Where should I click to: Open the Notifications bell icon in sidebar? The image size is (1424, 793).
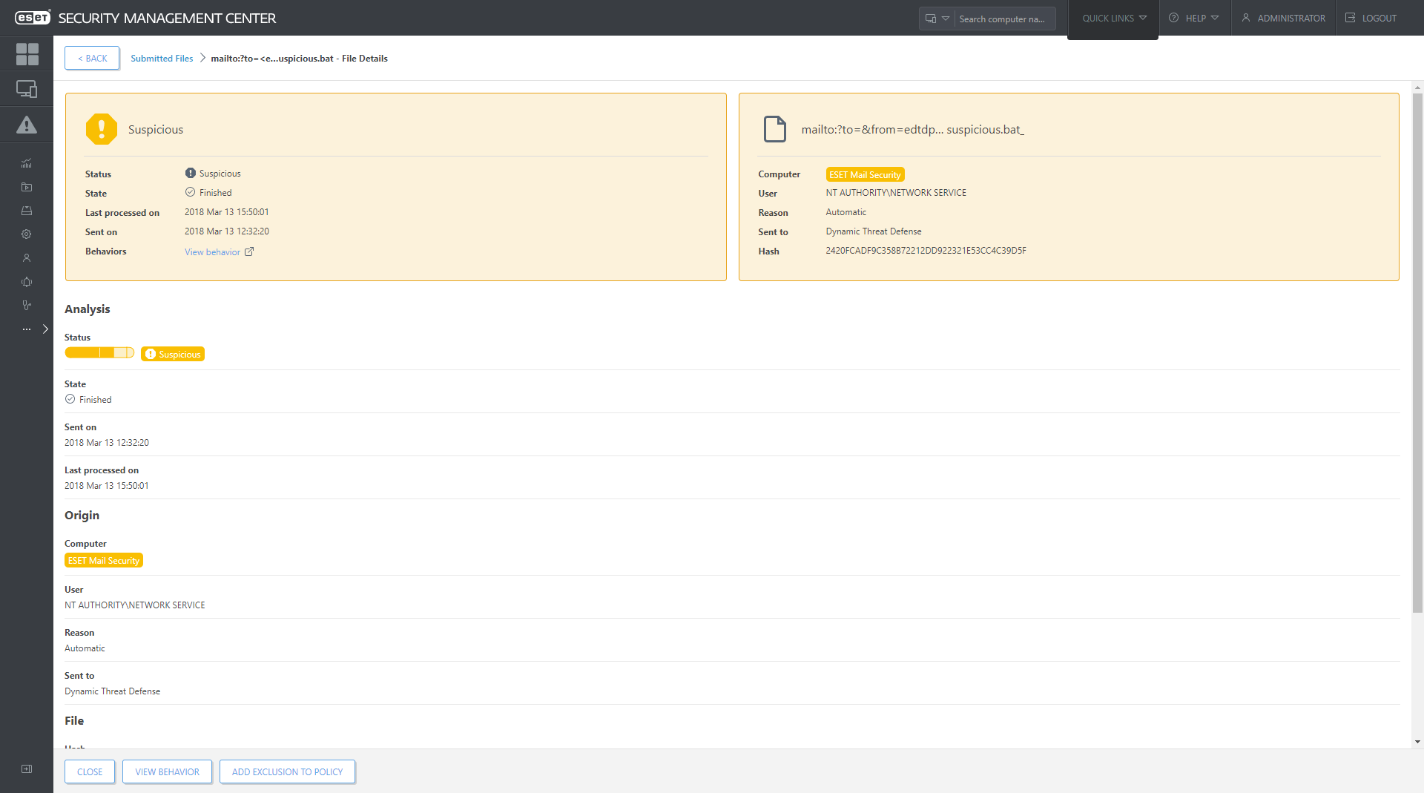[x=27, y=282]
